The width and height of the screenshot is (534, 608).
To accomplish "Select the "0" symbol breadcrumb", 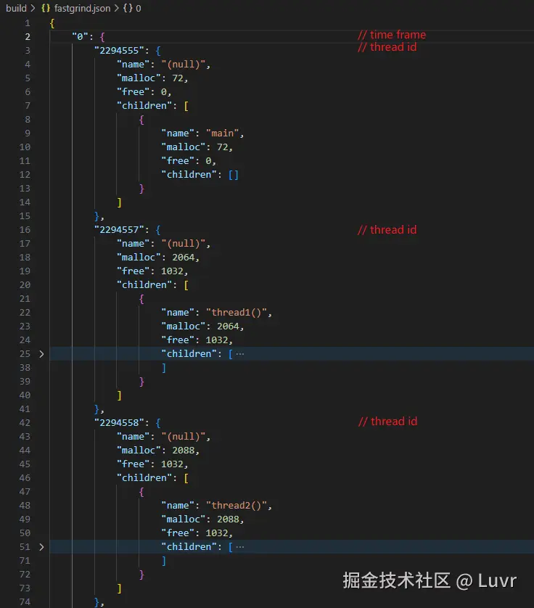I will coord(138,8).
